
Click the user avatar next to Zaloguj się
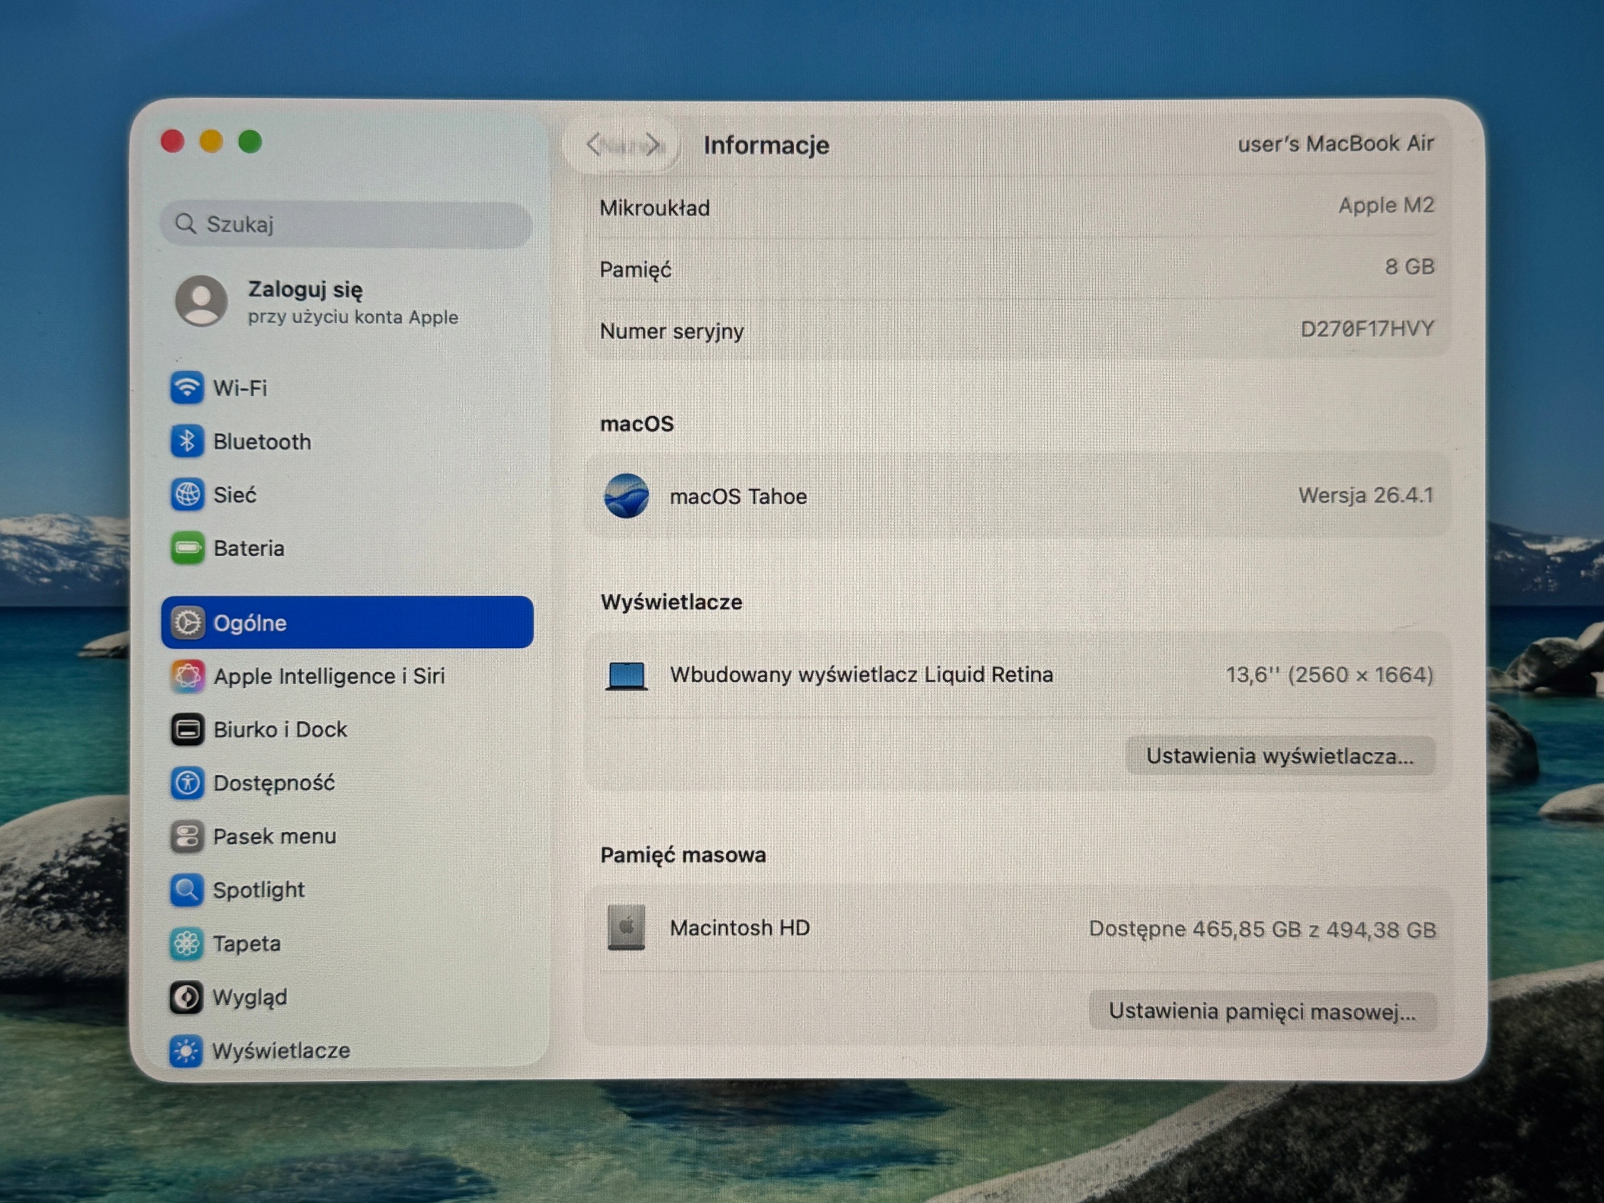pos(202,301)
